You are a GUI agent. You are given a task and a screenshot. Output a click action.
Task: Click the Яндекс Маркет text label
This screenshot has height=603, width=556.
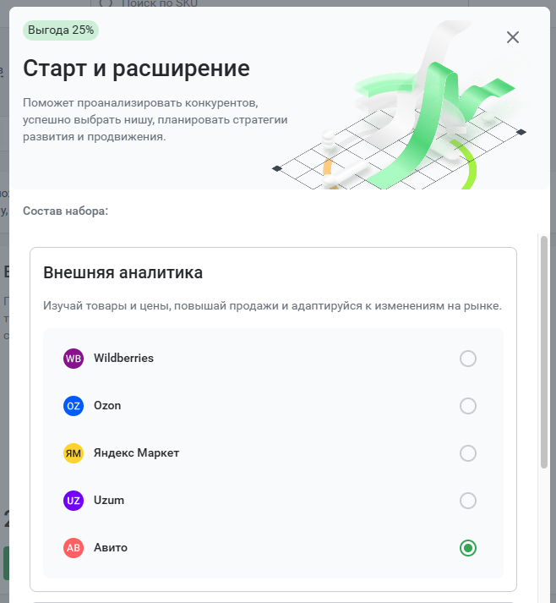coord(136,452)
